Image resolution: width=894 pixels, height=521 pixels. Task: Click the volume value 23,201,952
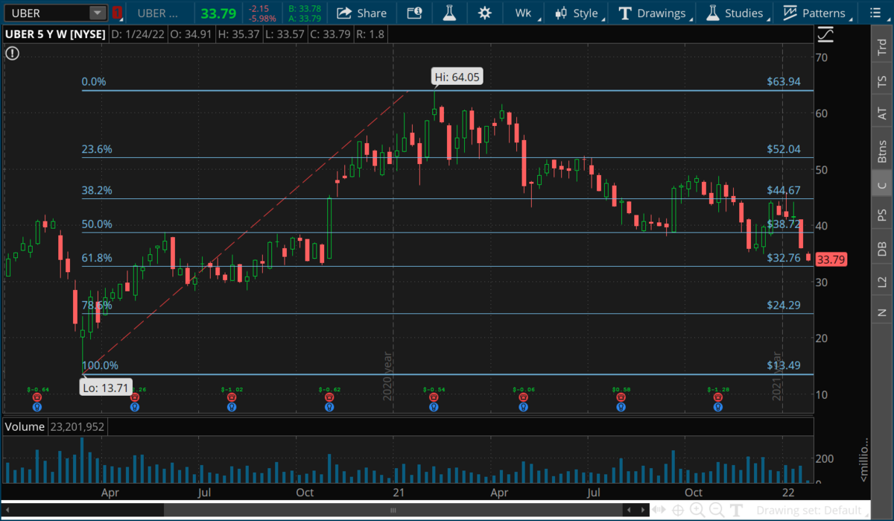pyautogui.click(x=77, y=427)
